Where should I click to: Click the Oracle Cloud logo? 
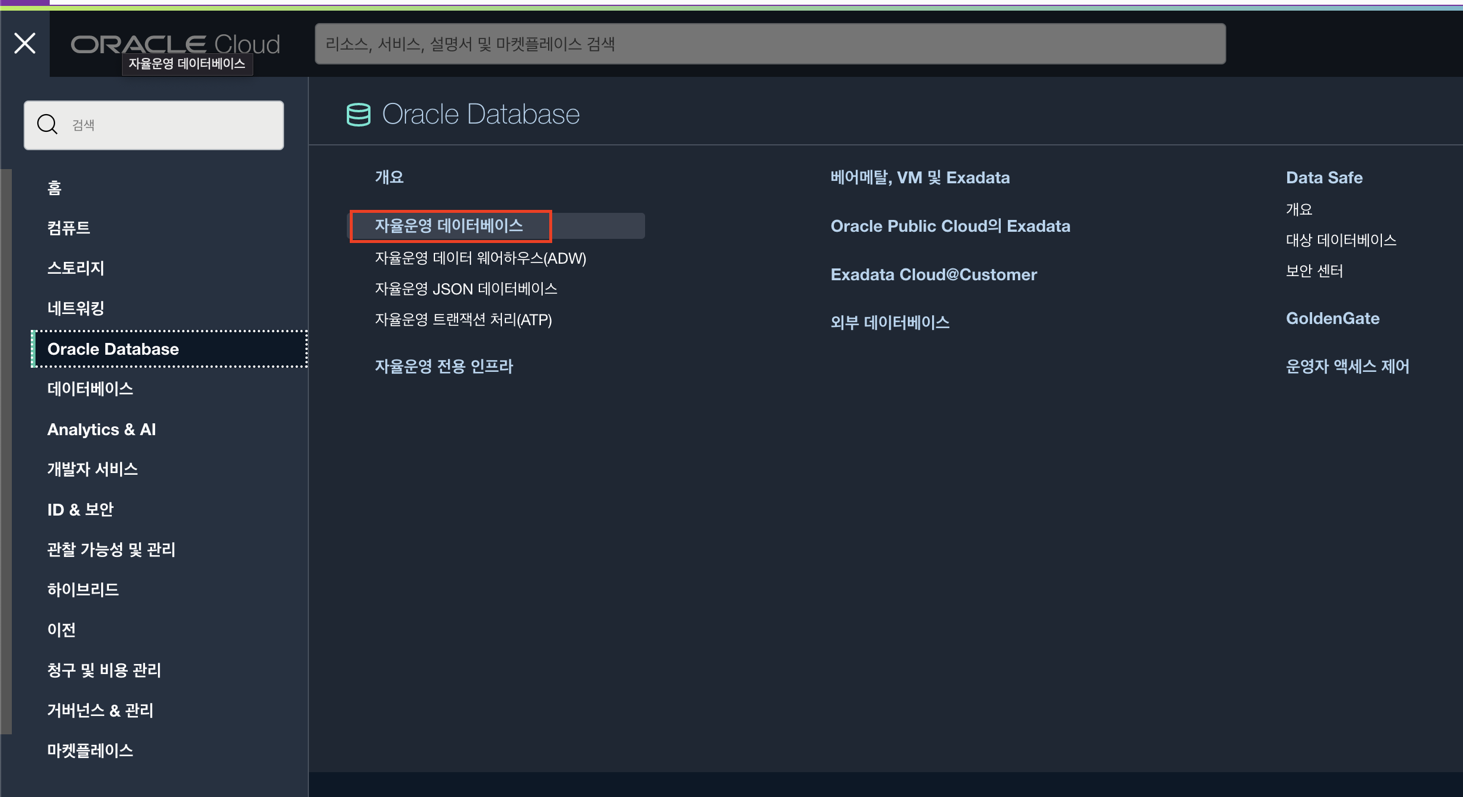pyautogui.click(x=175, y=44)
